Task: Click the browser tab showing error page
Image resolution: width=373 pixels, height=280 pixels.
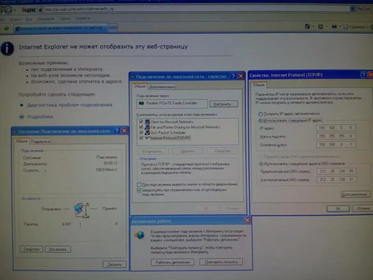Action: [61, 28]
